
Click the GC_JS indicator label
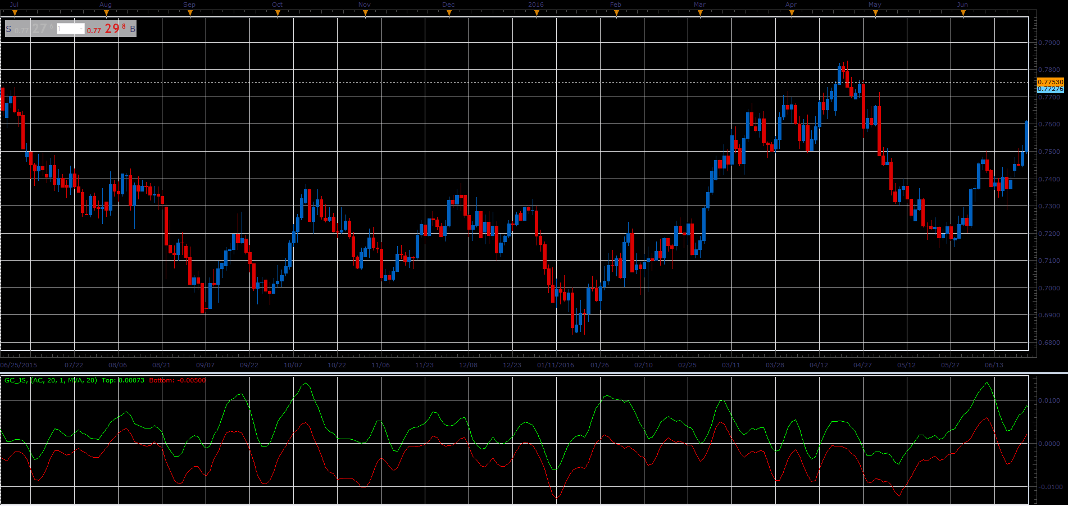coord(51,380)
